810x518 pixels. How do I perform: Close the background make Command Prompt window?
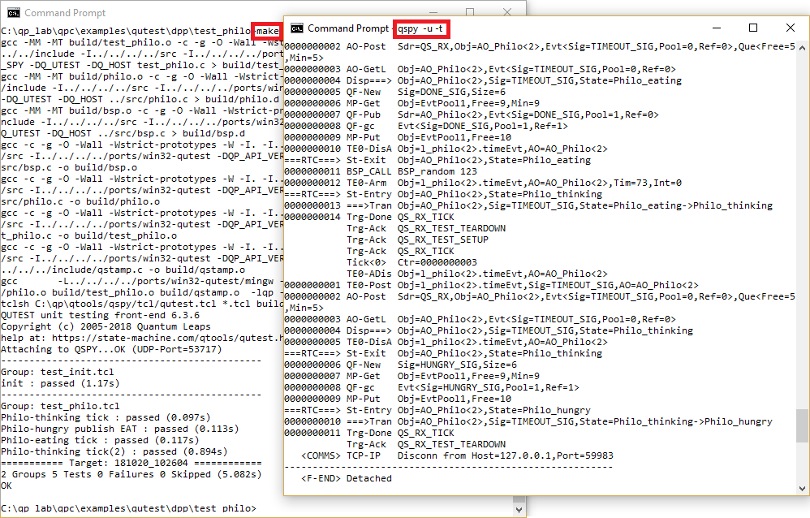click(506, 12)
